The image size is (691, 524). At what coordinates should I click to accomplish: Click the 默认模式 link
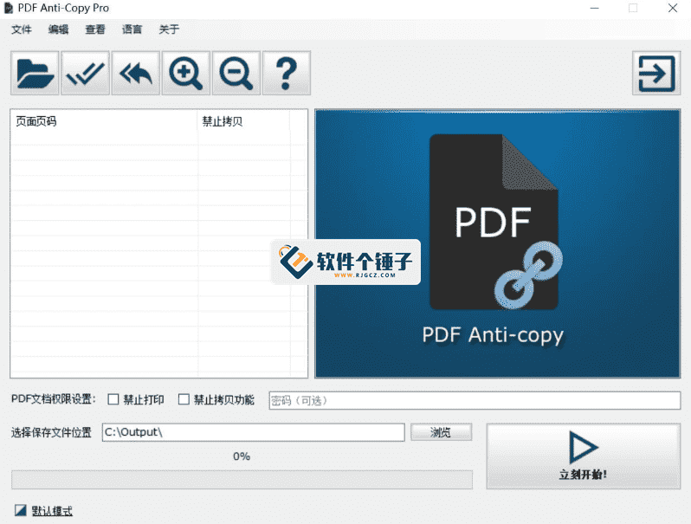click(x=52, y=511)
